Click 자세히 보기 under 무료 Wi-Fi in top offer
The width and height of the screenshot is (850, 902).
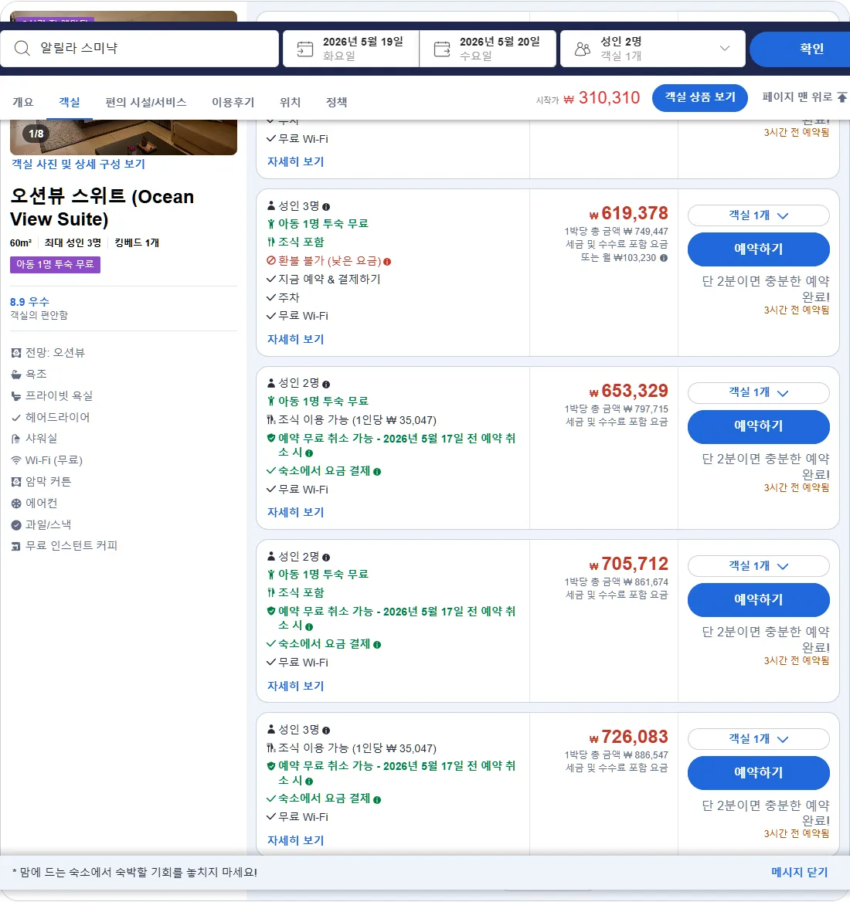pos(296,162)
